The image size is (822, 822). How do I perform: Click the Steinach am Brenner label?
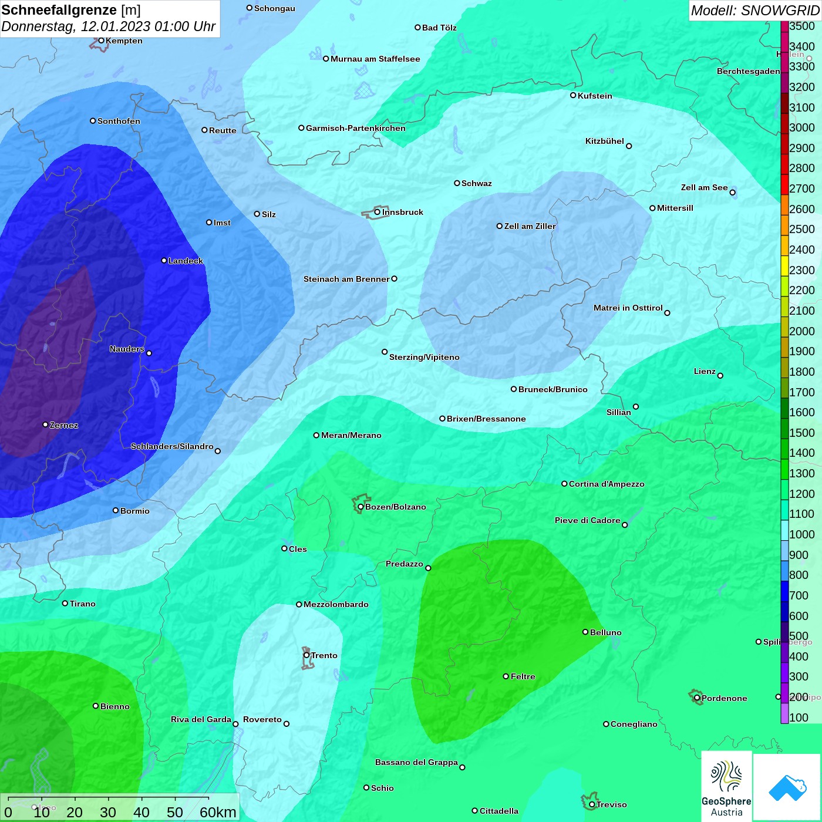346,279
